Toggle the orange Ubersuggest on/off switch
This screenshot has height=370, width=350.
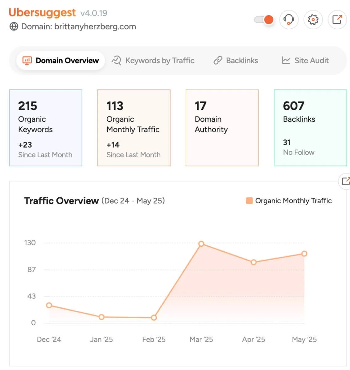264,20
